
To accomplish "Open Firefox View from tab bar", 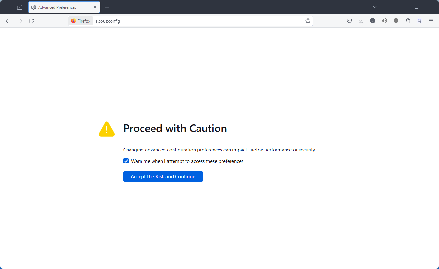I will 20,7.
